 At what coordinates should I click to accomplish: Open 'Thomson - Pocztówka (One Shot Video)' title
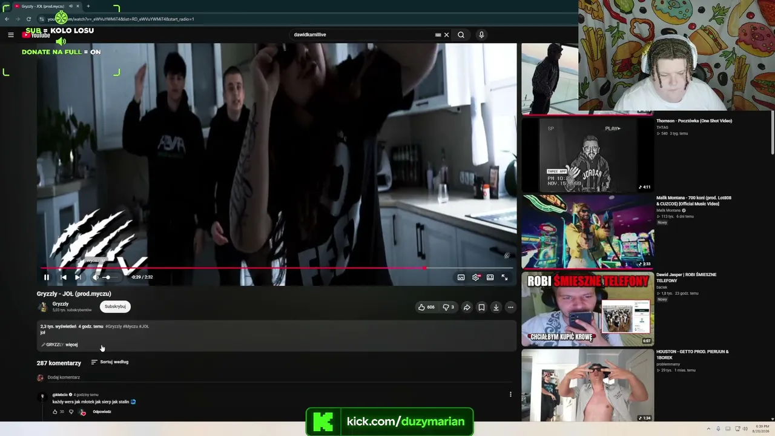694,121
